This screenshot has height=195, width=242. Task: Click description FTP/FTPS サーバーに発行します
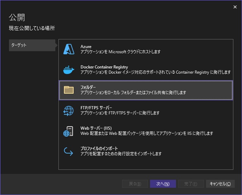click(x=120, y=113)
